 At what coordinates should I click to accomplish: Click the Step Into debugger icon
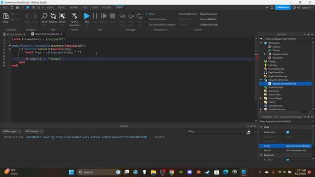(123, 16)
